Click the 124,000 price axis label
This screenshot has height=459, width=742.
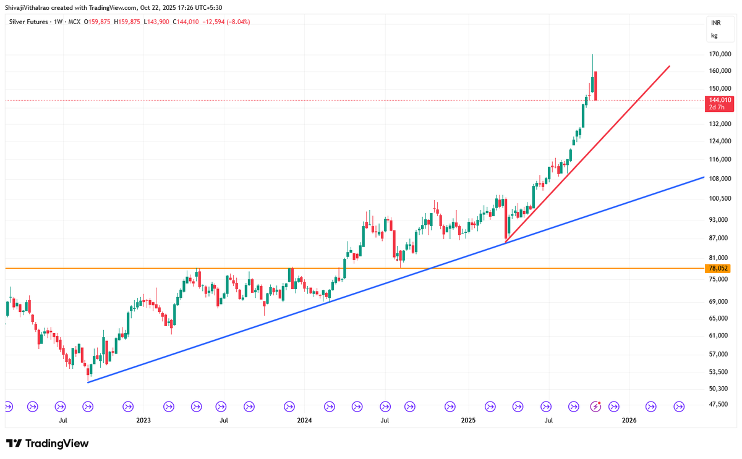[720, 141]
